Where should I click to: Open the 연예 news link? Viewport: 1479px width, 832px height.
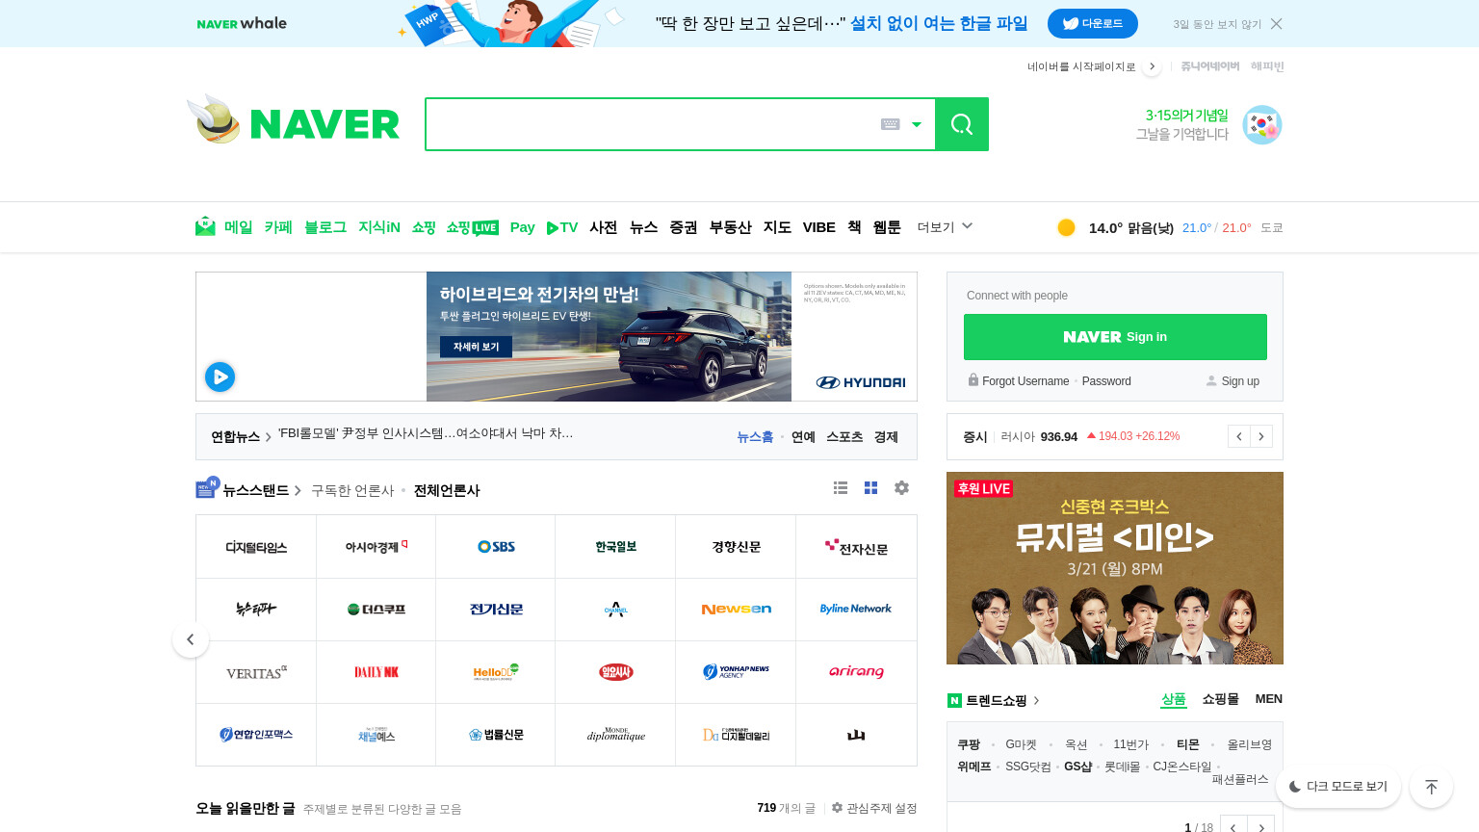(x=803, y=436)
